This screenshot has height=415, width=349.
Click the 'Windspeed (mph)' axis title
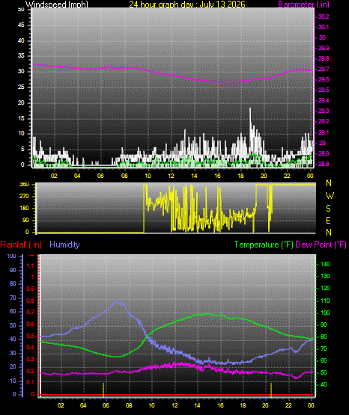tap(56, 4)
